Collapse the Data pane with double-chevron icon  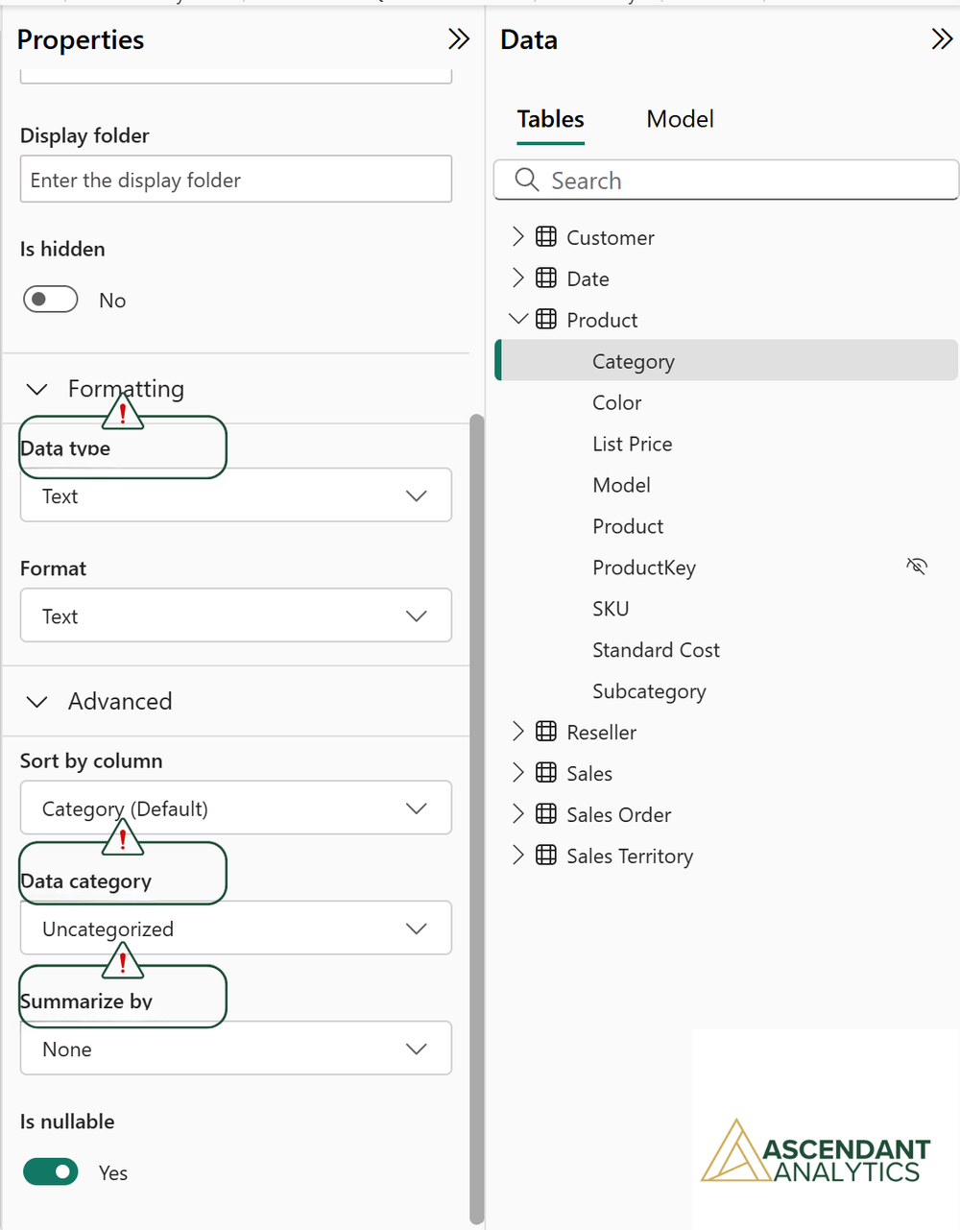[x=942, y=39]
